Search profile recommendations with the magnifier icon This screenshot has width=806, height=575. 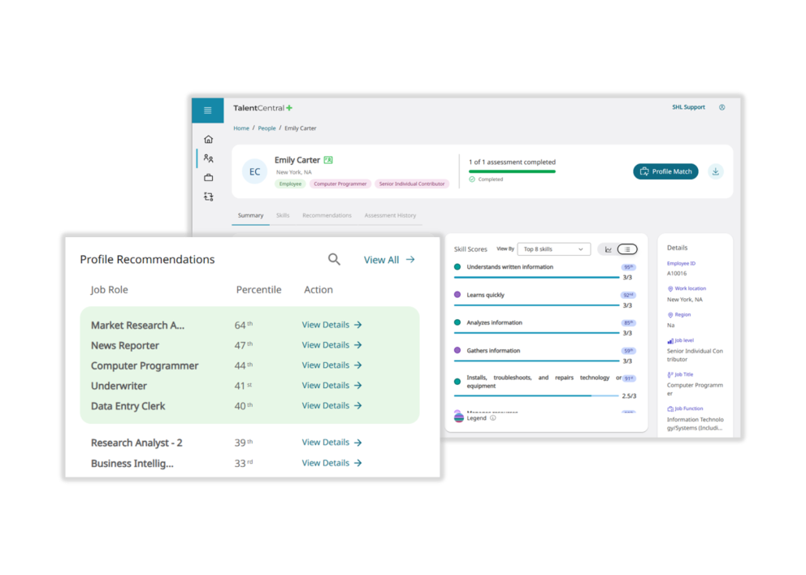click(x=334, y=259)
